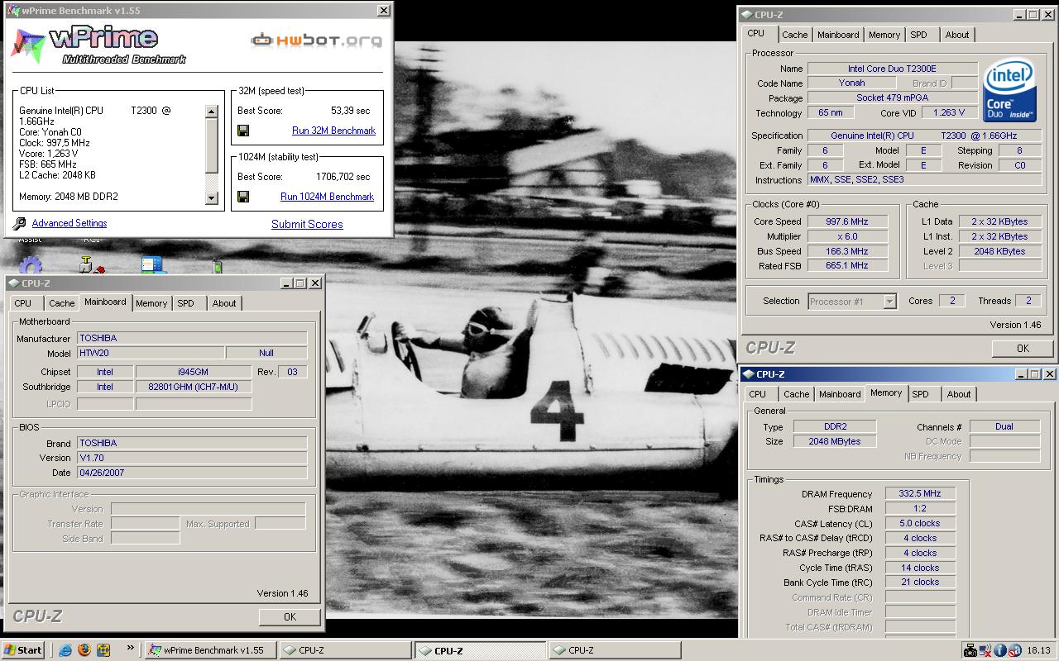Click the Intel Core Duo inside logo
Image resolution: width=1059 pixels, height=661 pixels.
pos(1009,89)
